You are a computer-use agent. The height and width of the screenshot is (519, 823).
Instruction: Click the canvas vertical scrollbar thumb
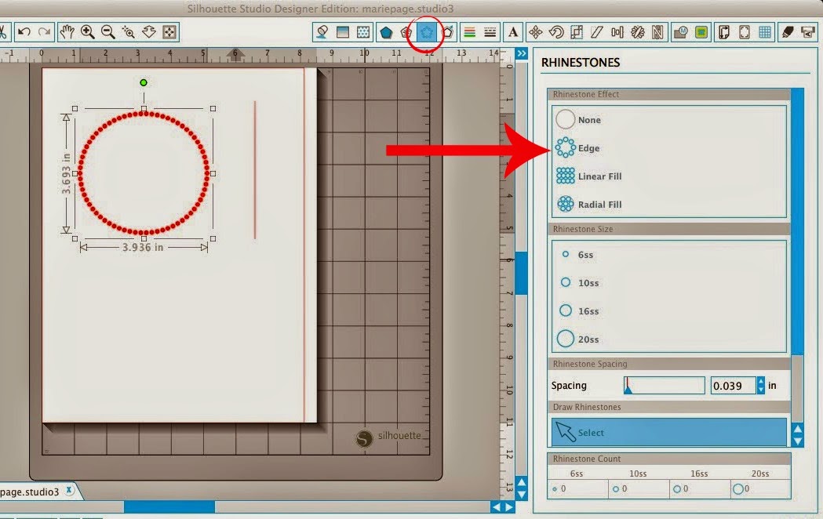tap(521, 273)
